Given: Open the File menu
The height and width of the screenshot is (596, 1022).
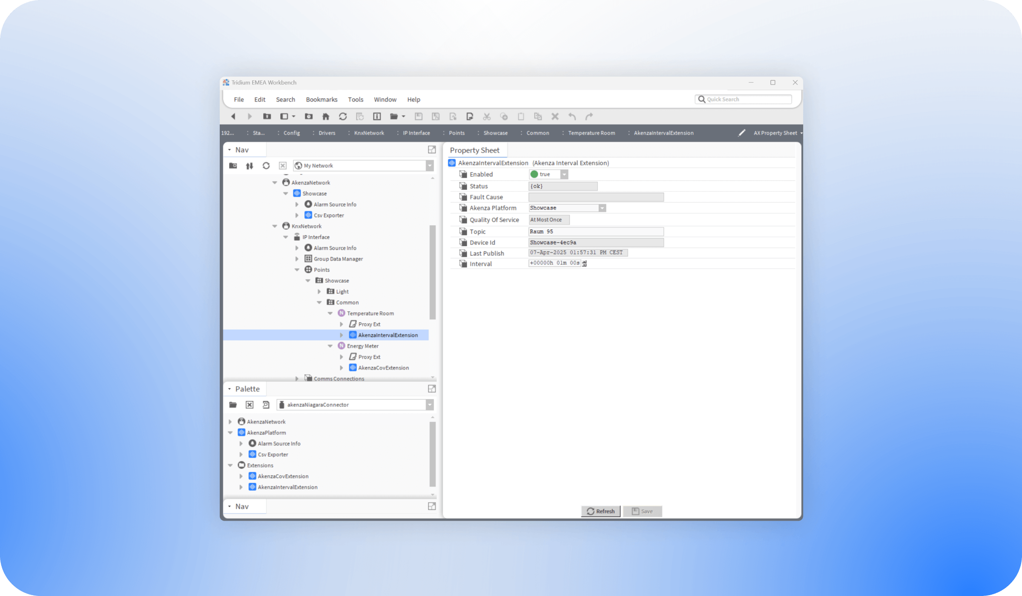Looking at the screenshot, I should 239,100.
